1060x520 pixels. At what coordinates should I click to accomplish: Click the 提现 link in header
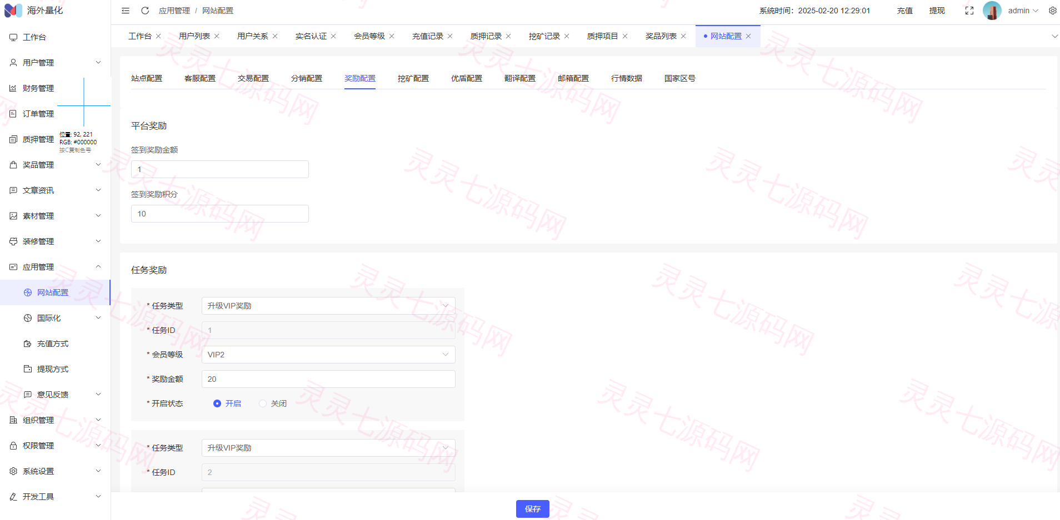coord(937,11)
